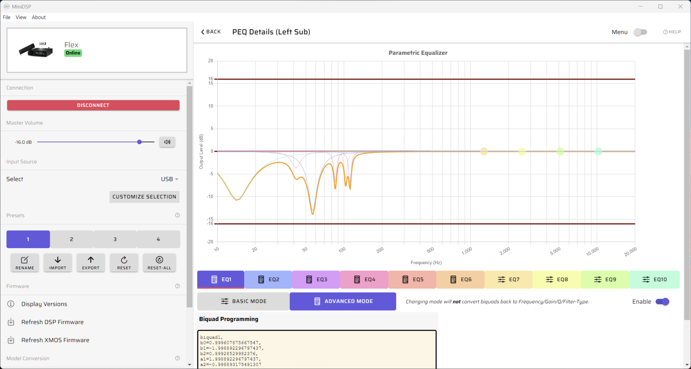This screenshot has width=691, height=369.
Task: Open the USB input source dropdown
Action: pos(170,179)
